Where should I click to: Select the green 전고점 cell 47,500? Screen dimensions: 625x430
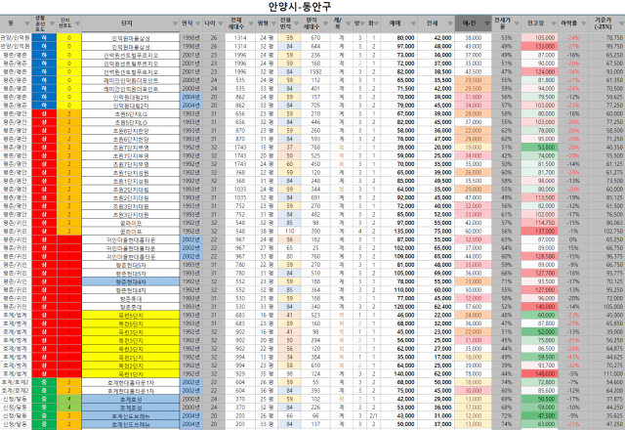point(539,416)
